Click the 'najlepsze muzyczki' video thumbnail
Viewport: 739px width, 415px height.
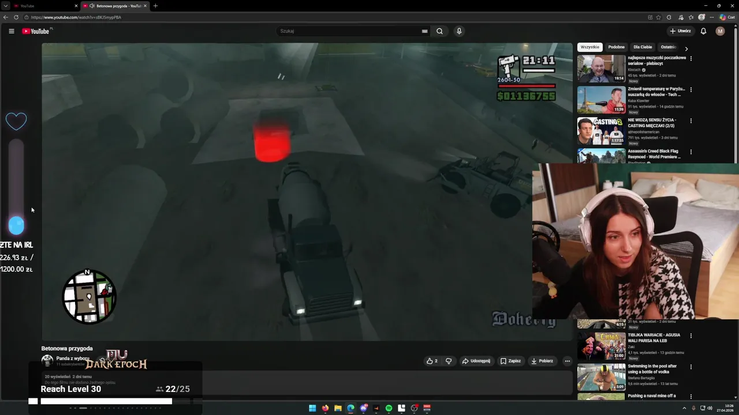click(601, 68)
